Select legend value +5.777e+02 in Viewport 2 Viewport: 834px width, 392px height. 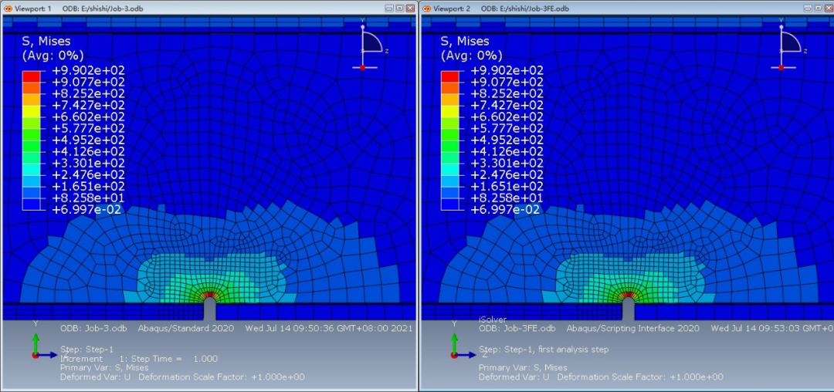[x=507, y=129]
